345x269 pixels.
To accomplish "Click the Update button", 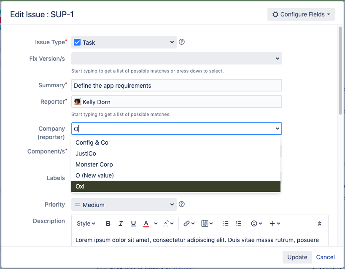I will (297, 257).
